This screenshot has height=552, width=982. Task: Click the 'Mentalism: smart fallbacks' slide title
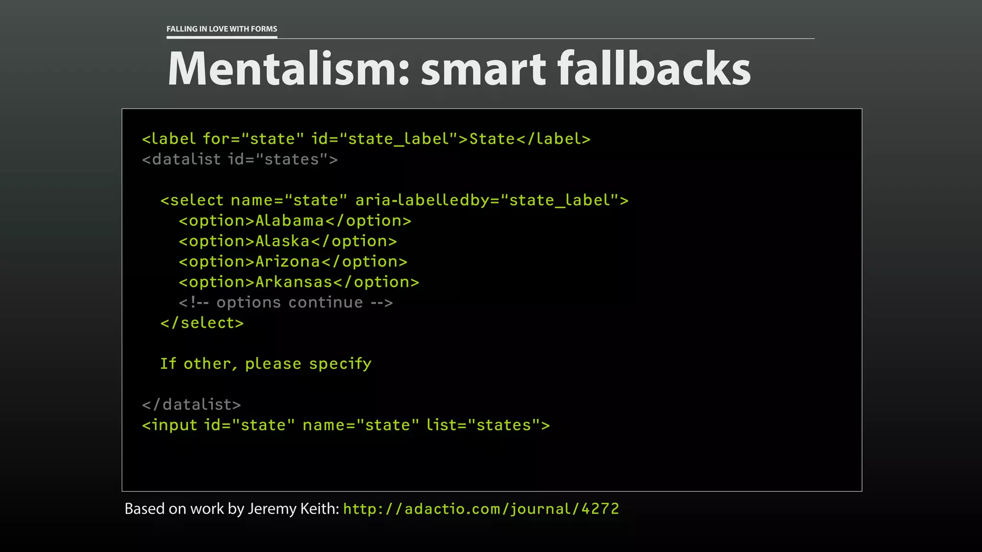pyautogui.click(x=459, y=69)
